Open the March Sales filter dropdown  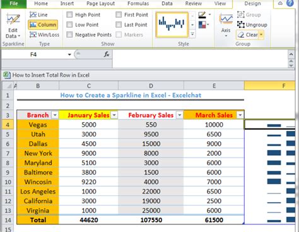coord(240,115)
